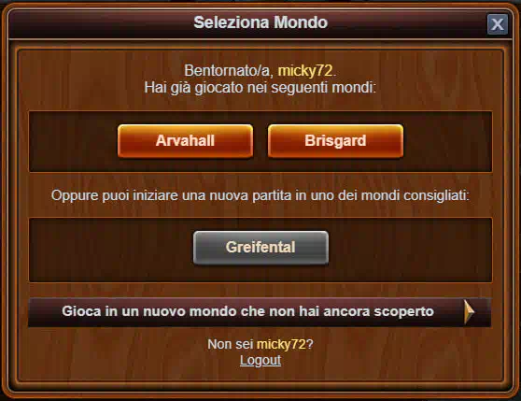521x401 pixels.
Task: Click the Oppure puoi iniziare una nuova partita text
Action: 260,195
